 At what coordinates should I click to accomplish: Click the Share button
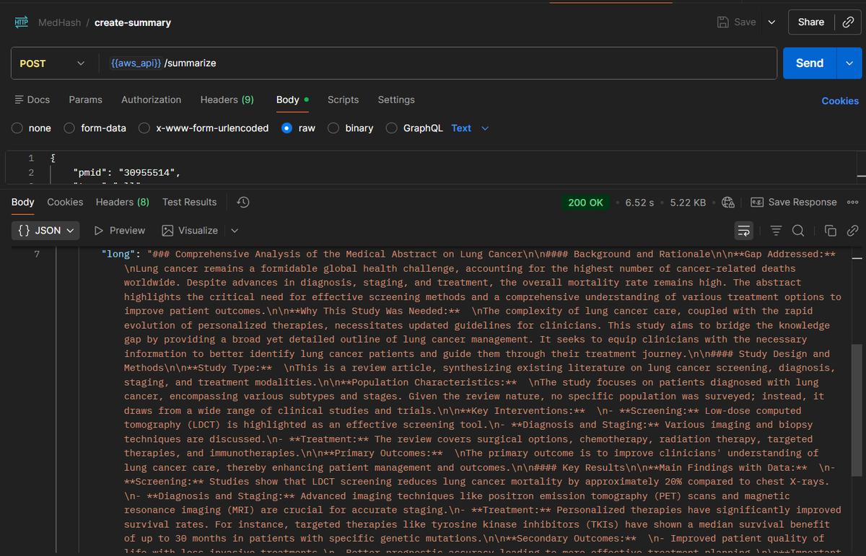pos(811,22)
